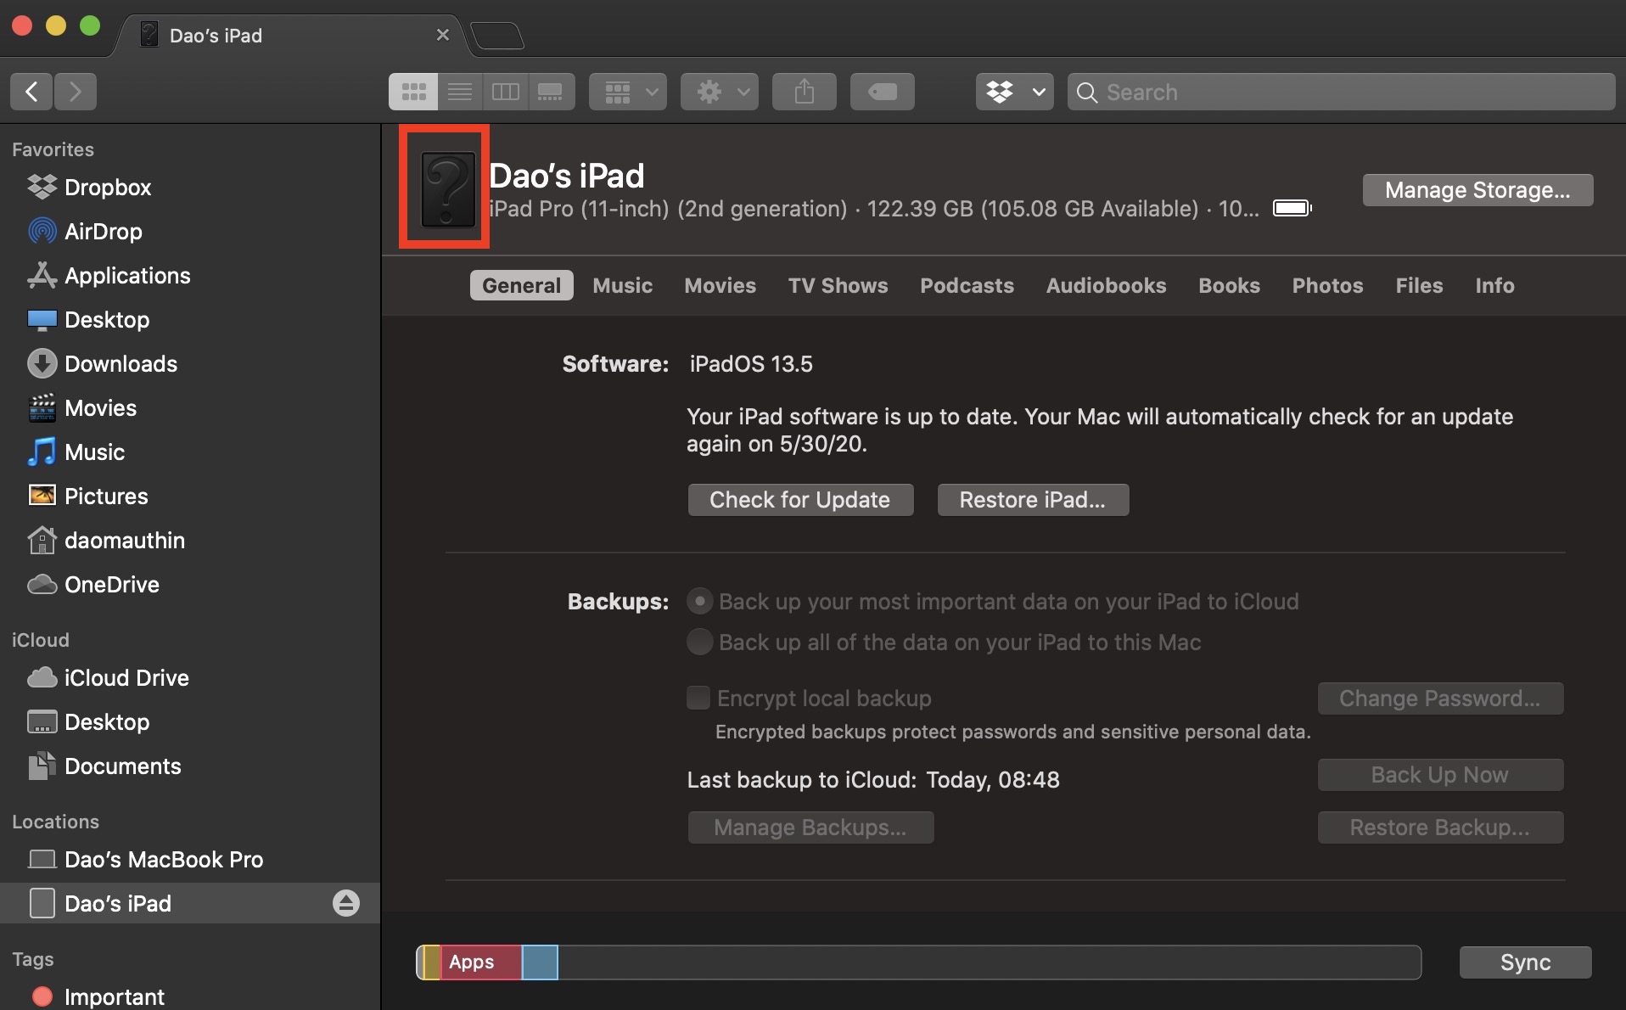Switch to the Music tab
Screen dimensions: 1626x1010
[623, 285]
